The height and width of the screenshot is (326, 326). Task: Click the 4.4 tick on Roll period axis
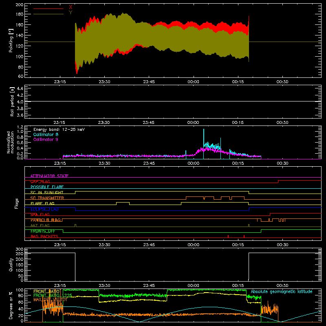(20, 88)
